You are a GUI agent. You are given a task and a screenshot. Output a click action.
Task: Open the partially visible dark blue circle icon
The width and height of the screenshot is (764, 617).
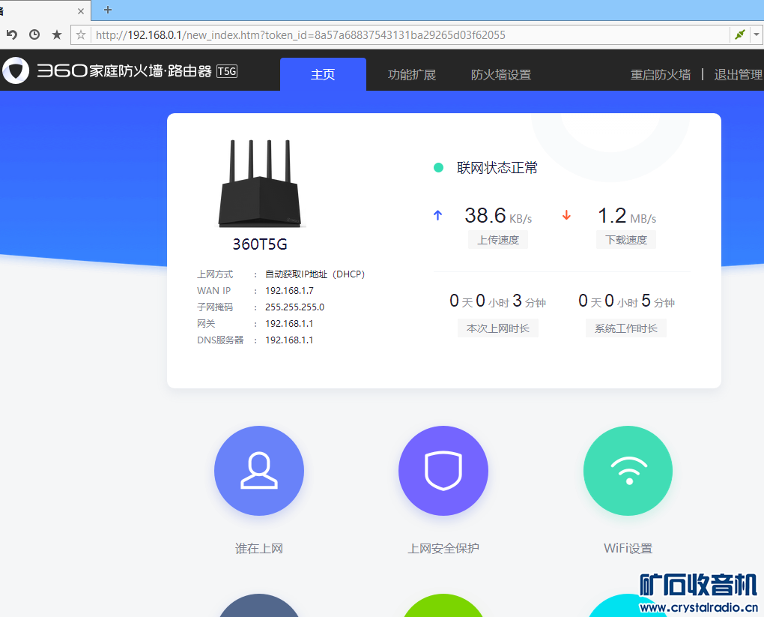coord(258,605)
